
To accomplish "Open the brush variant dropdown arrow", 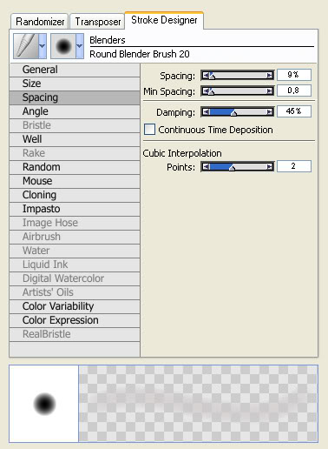I will click(x=80, y=46).
